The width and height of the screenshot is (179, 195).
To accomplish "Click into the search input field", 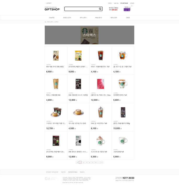I will pos(82,9).
